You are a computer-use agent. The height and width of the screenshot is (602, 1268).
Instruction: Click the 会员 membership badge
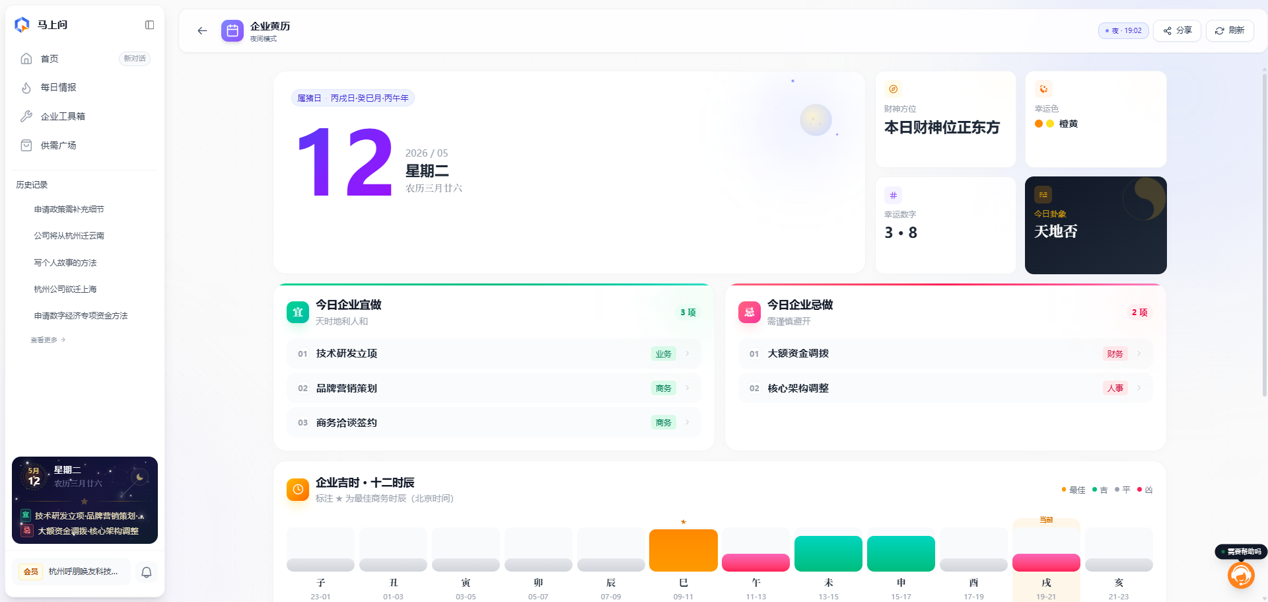pyautogui.click(x=30, y=572)
